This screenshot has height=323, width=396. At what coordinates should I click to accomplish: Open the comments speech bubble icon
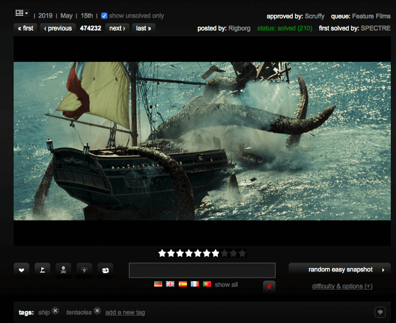click(380, 312)
